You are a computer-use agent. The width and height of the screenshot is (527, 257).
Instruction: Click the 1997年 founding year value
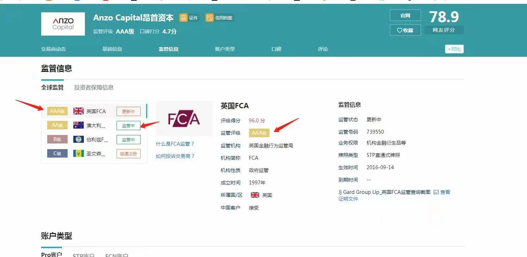257,183
